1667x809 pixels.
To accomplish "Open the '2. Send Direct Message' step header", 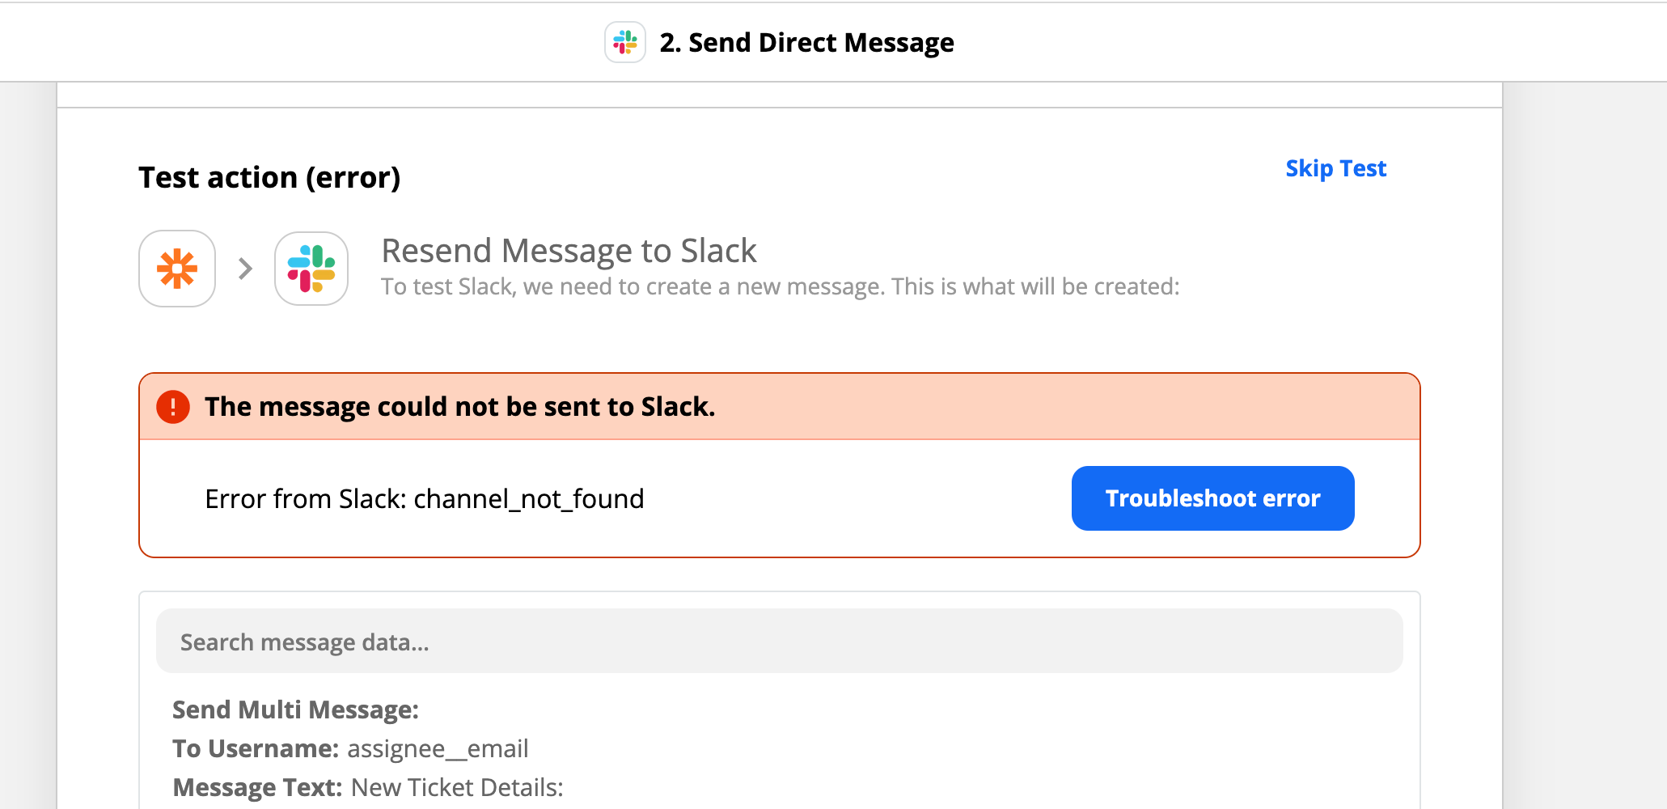I will point(806,42).
